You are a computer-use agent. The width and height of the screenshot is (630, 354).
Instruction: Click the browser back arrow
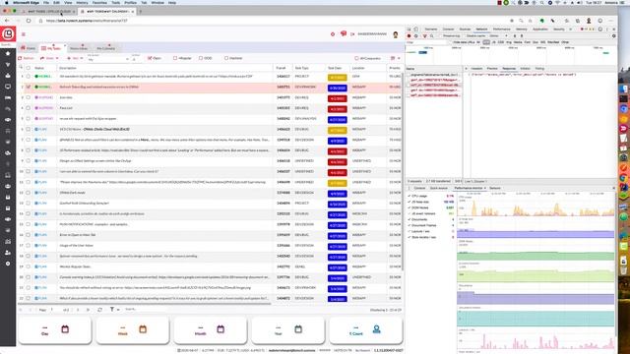click(x=7, y=21)
